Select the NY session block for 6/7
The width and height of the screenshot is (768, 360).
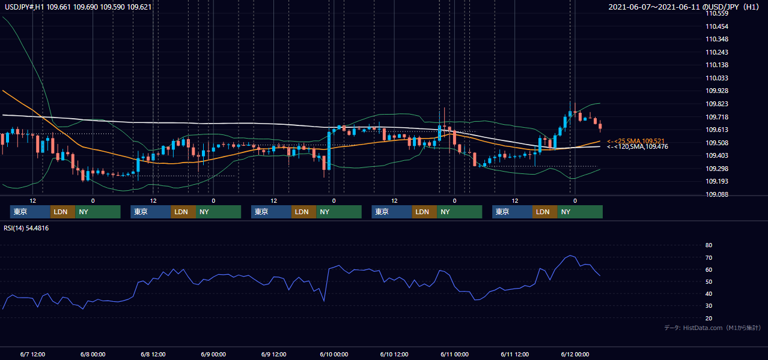[98, 212]
